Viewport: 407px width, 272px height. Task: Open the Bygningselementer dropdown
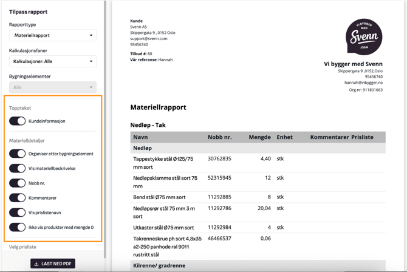(53, 87)
